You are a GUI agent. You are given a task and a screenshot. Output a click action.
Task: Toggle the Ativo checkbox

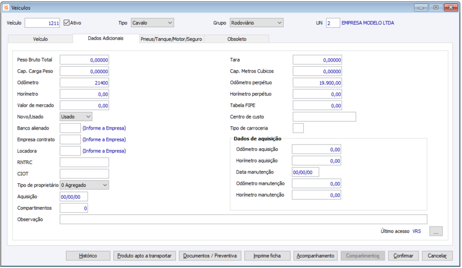(66, 22)
